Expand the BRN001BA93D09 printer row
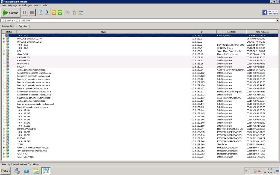Image resolution: width=280 pixels, height=175 pixels. coord(4,129)
